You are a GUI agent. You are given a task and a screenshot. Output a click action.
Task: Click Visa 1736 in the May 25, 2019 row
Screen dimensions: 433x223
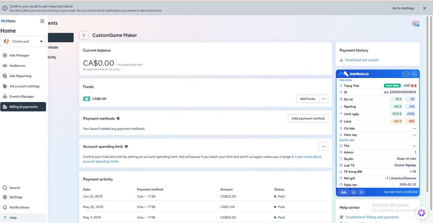pos(146,207)
